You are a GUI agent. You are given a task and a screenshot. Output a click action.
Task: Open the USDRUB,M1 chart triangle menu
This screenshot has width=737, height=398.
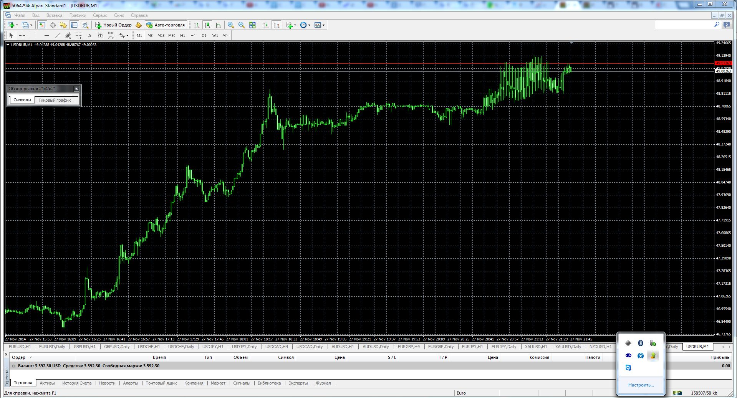click(8, 45)
